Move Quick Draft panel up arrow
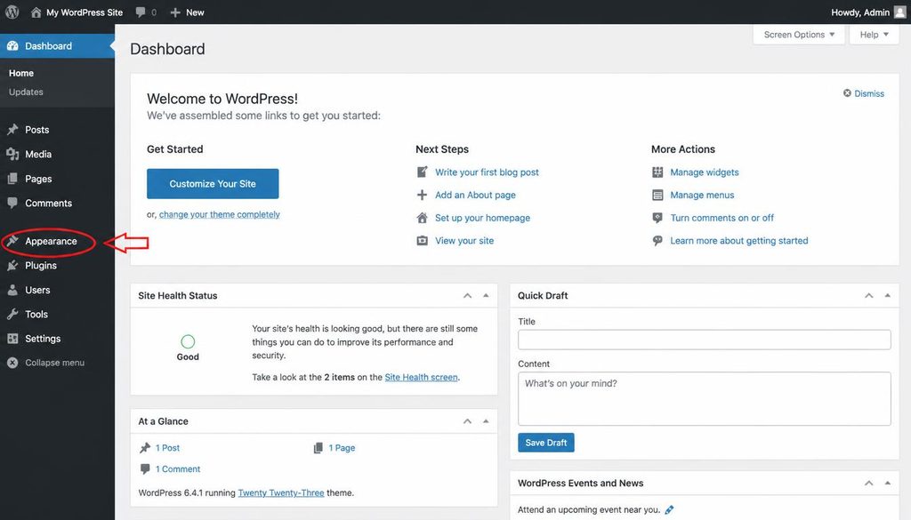This screenshot has width=911, height=520. click(868, 295)
